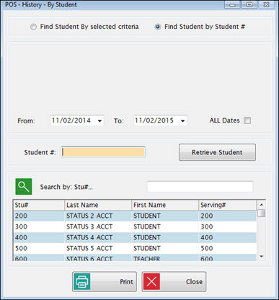Sort by Stu# column header
This screenshot has height=300, width=279.
tap(39, 205)
